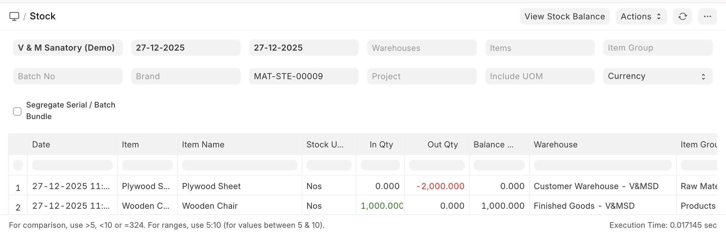Click the Batch No filter field

(x=68, y=76)
